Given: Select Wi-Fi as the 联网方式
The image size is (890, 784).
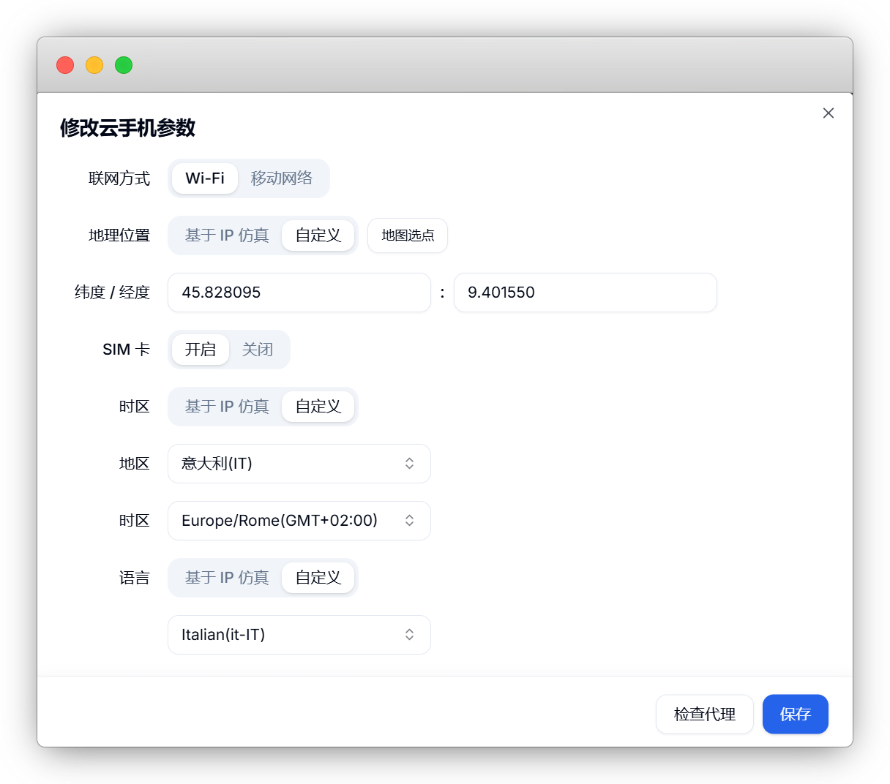Looking at the screenshot, I should pos(205,178).
